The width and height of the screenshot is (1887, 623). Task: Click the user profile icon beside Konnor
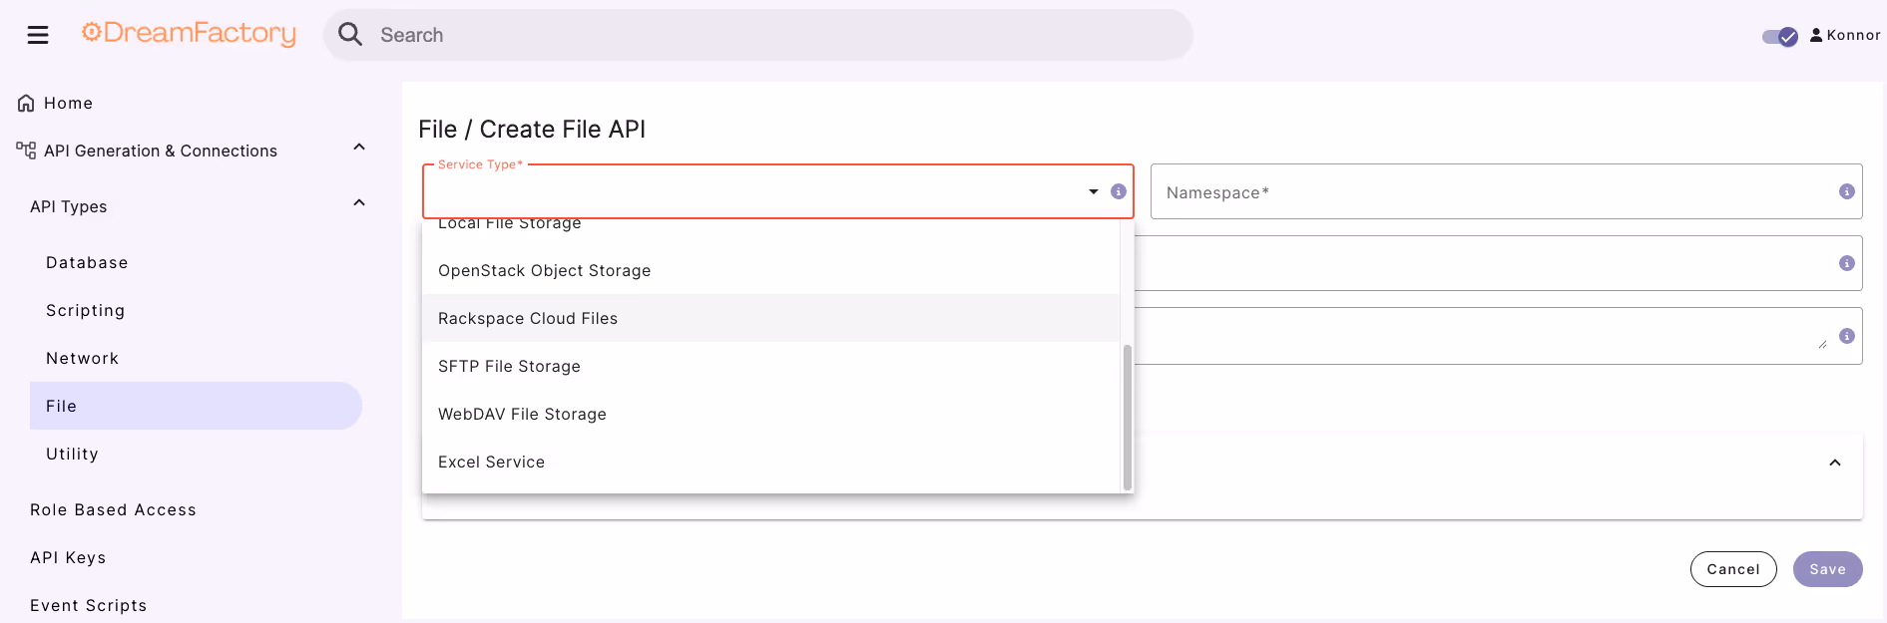point(1816,35)
